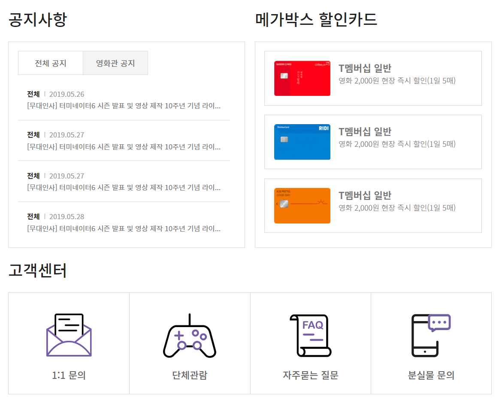499x405 pixels.
Task: Click the 고객센터 section heading
Action: [38, 270]
